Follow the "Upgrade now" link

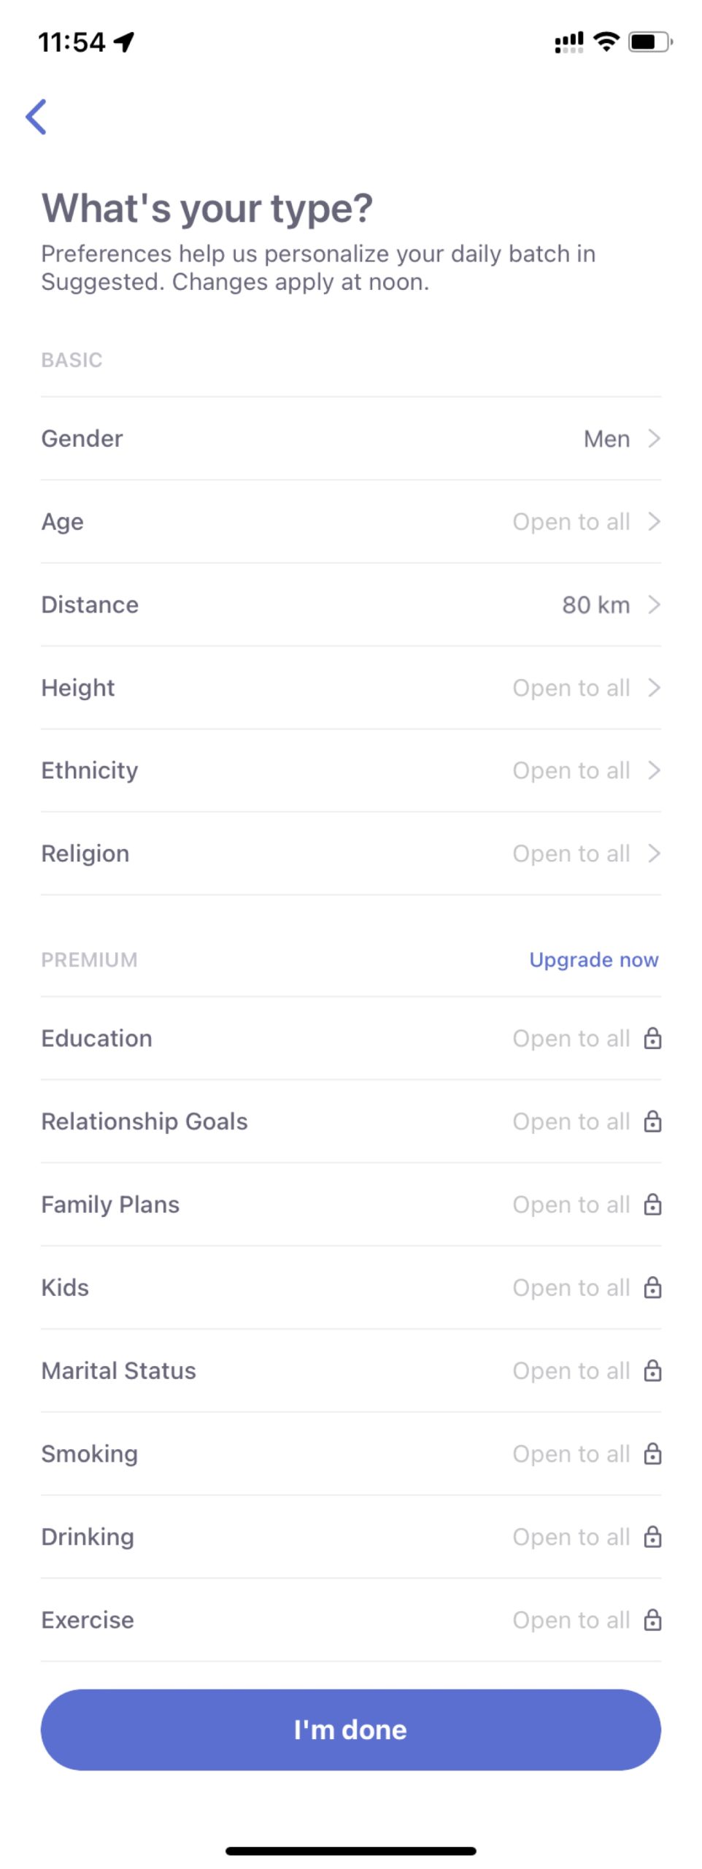click(593, 959)
